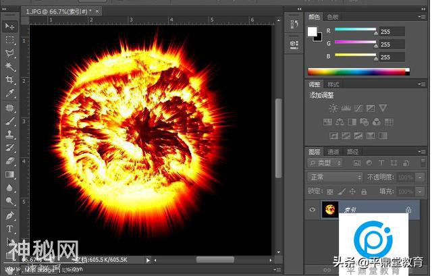Switch layer filtering on or off
This screenshot has height=276, width=432.
423,163
